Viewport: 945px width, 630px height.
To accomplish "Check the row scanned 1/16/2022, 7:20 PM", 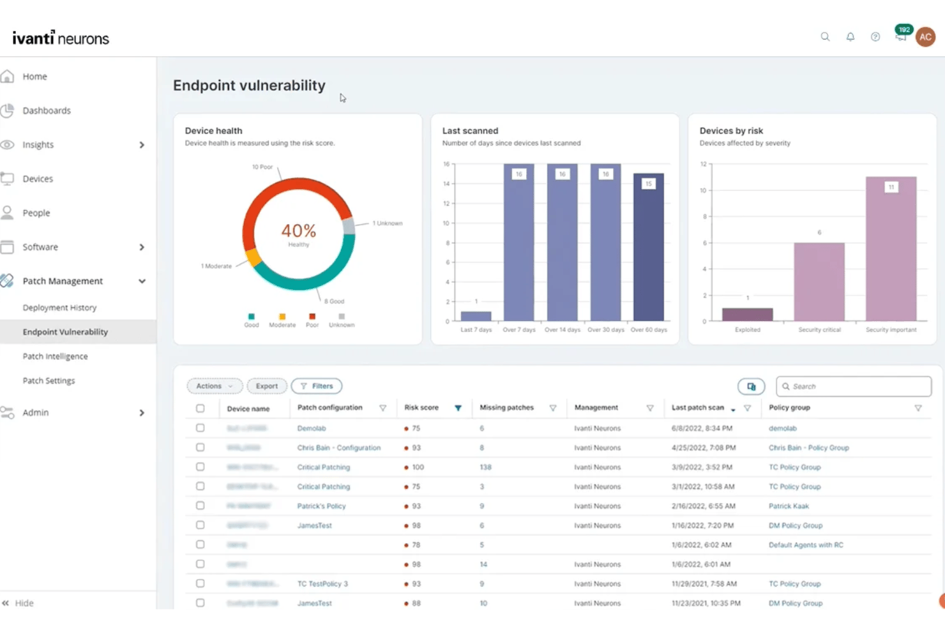I will [200, 525].
